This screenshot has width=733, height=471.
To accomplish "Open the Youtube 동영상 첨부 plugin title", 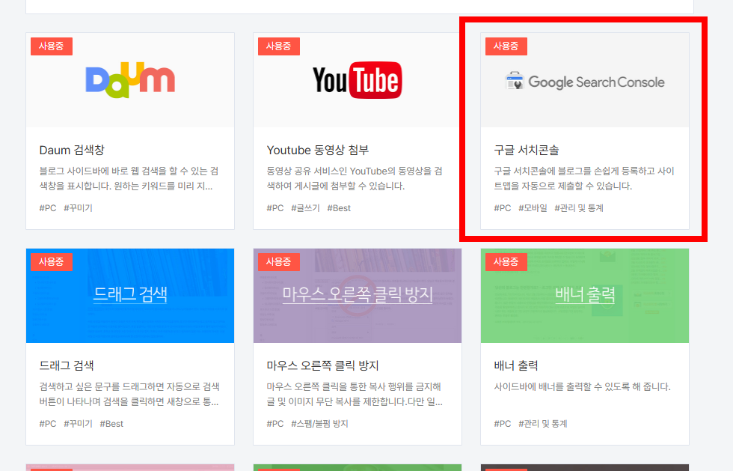I will pos(317,151).
